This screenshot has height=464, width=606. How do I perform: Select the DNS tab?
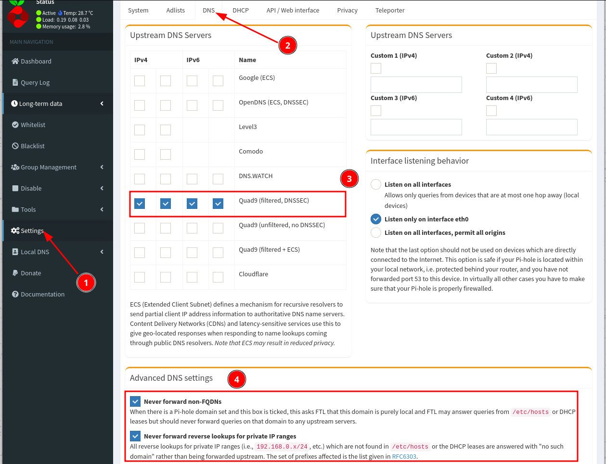pos(209,10)
